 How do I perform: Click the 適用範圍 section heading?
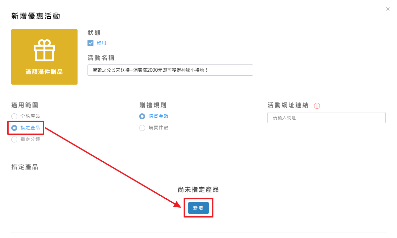pos(25,105)
